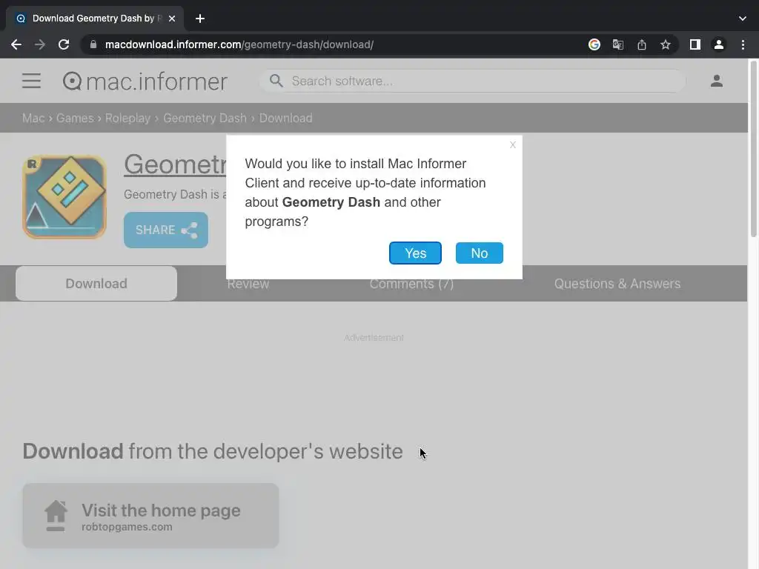759x569 pixels.
Task: Go to Games breadcrumb
Action: pyautogui.click(x=75, y=118)
